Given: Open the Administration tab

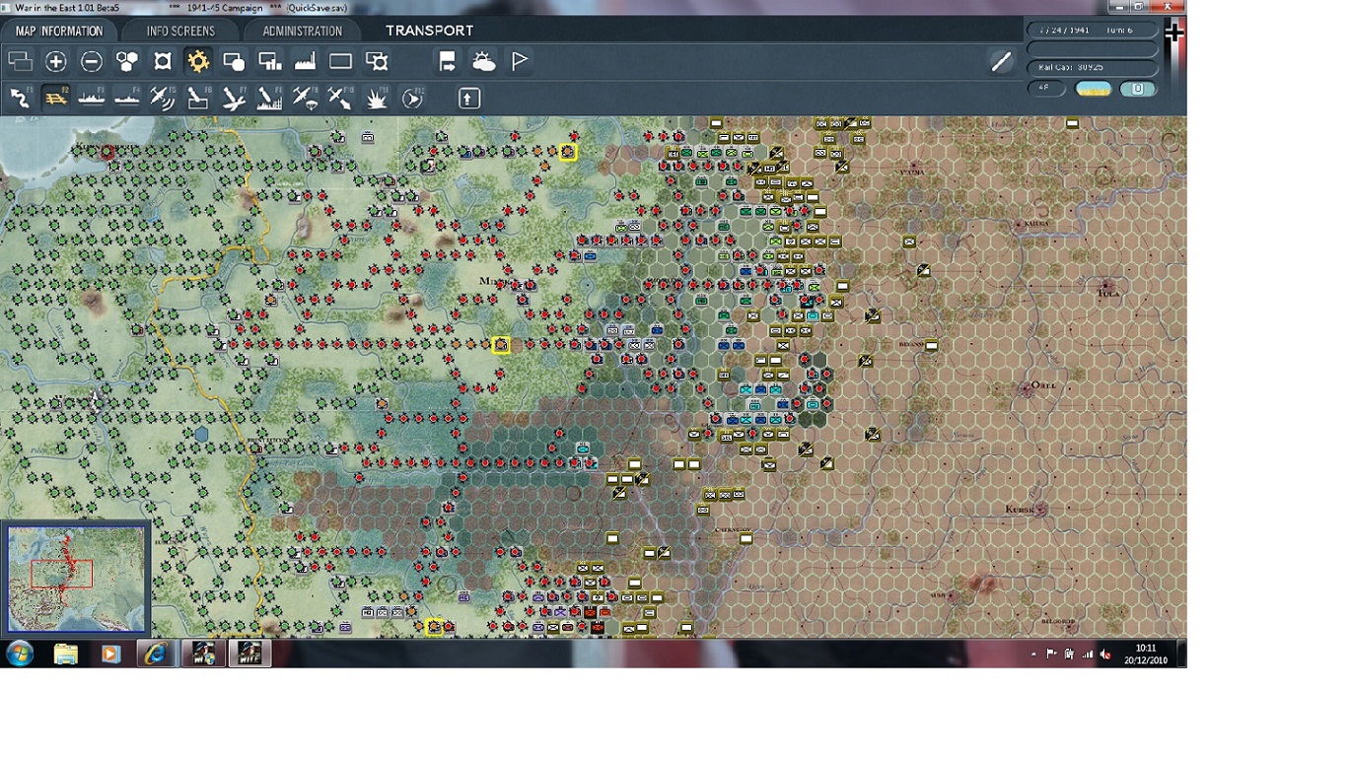Looking at the screenshot, I should [302, 31].
